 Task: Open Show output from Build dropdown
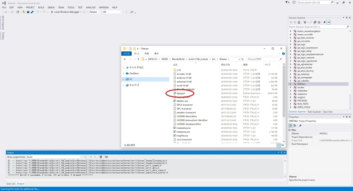tap(54, 157)
